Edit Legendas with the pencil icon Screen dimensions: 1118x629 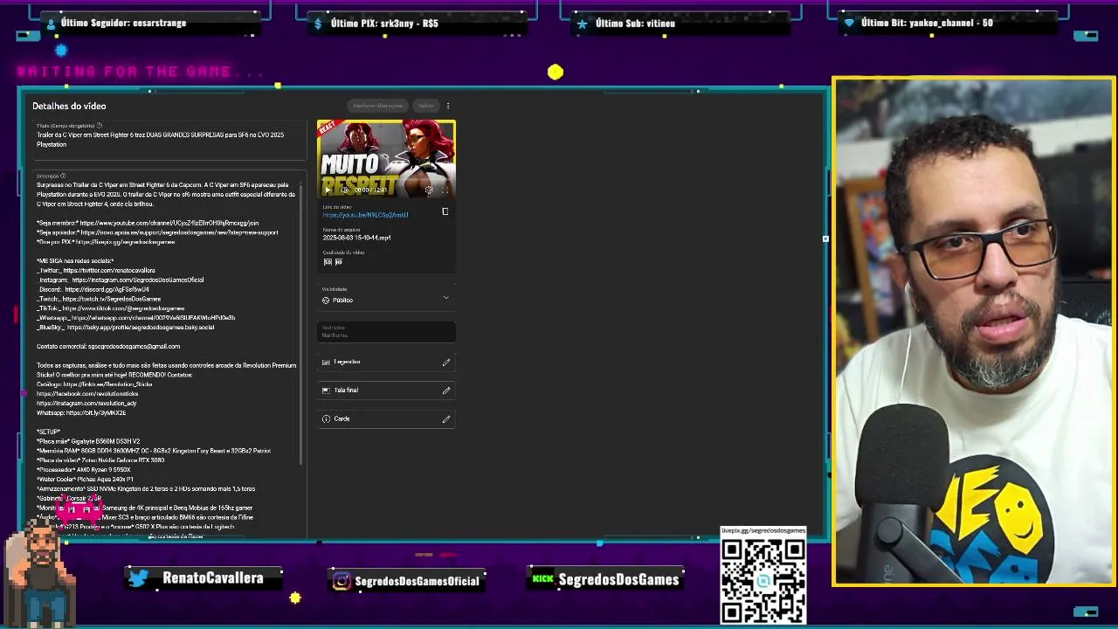tap(446, 362)
